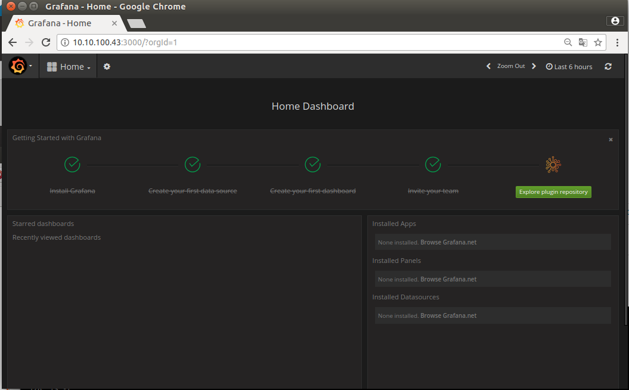Click the browser forward arrow
Screen dimensions: 629x390
click(29, 42)
